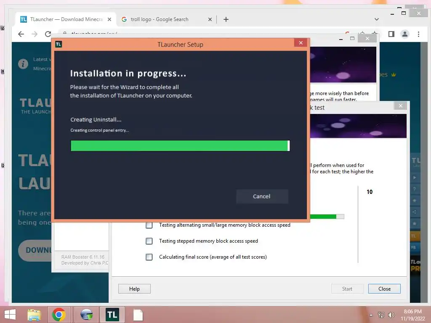431x323 pixels.
Task: Close the TLauncher browser tab
Action: pyautogui.click(x=109, y=19)
